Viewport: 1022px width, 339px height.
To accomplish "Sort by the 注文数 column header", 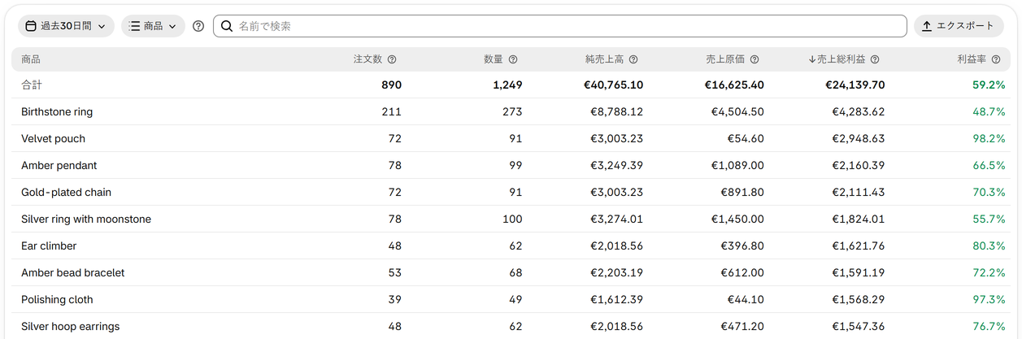I will [367, 59].
